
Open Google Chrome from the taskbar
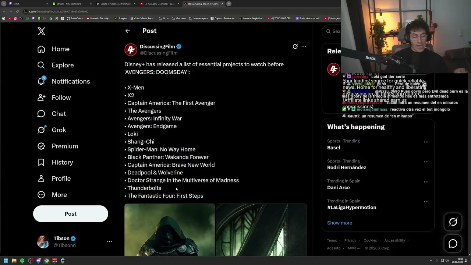(46, 261)
